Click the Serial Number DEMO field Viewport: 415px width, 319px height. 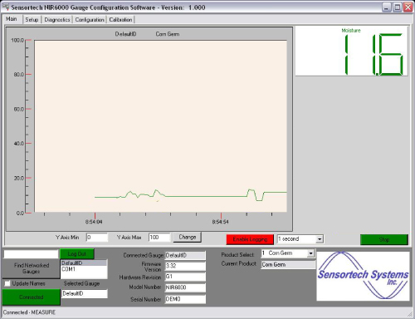point(185,299)
